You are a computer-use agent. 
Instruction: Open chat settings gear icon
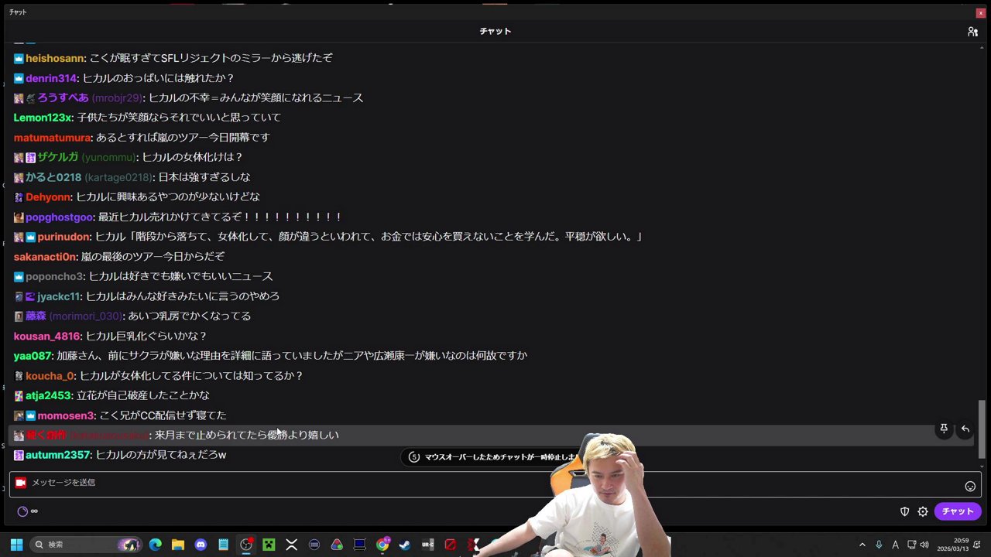[923, 511]
